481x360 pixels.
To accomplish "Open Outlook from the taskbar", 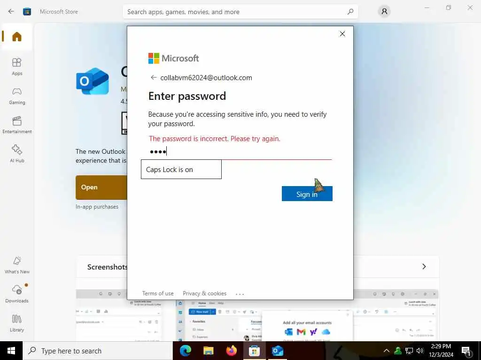I will click(x=277, y=351).
